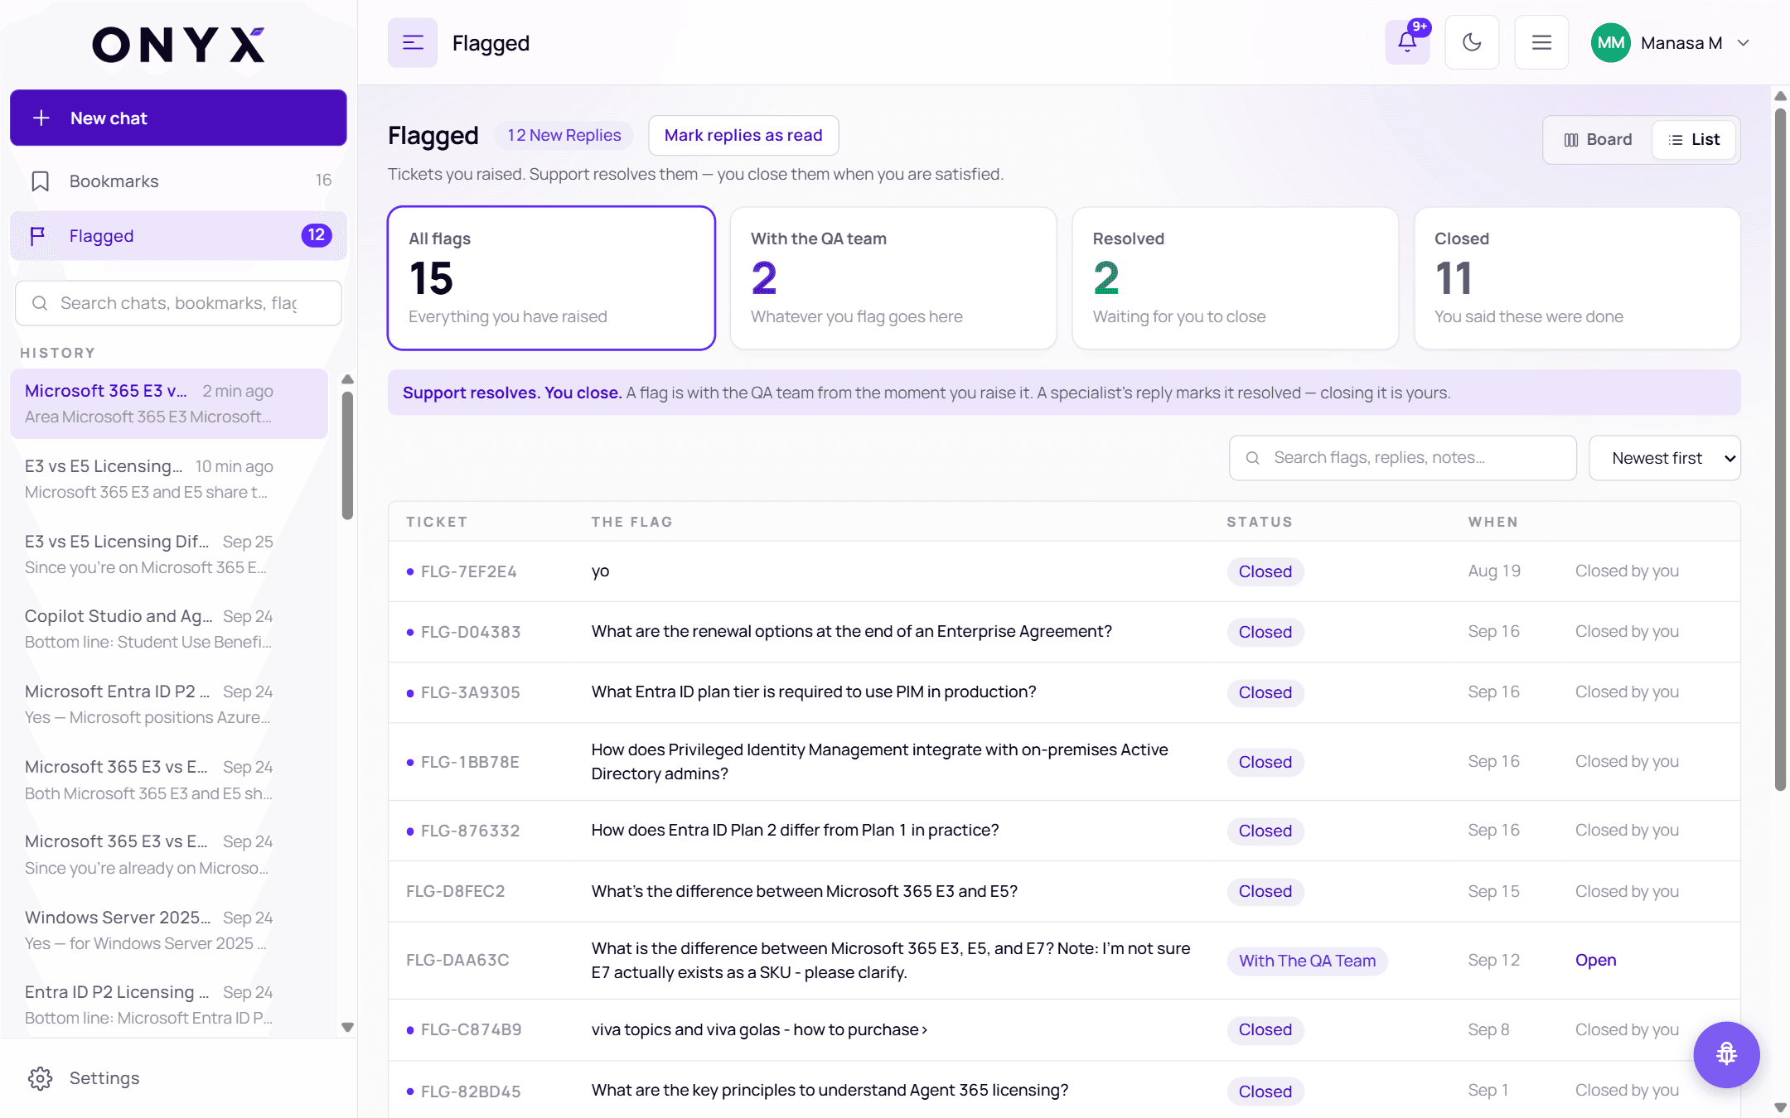
Task: Open history chat E3 vs E5 Licensing Dif... Sep 25
Action: tap(169, 554)
